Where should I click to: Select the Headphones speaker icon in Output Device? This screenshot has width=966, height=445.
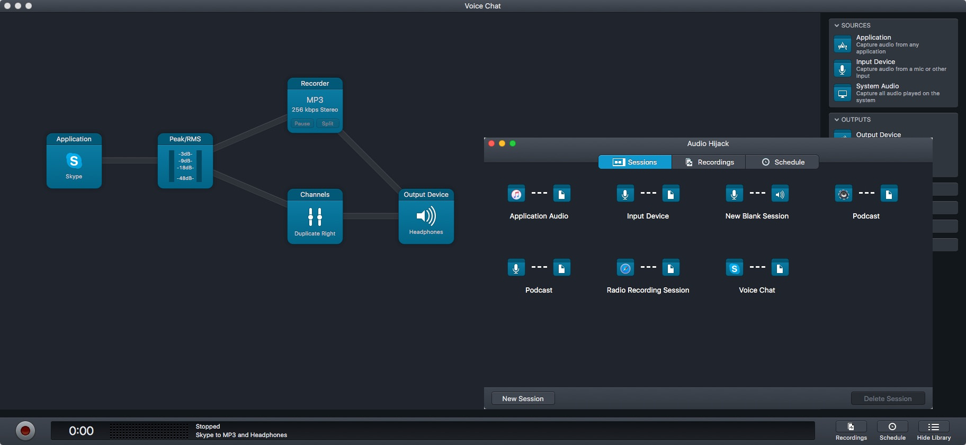pyautogui.click(x=426, y=216)
